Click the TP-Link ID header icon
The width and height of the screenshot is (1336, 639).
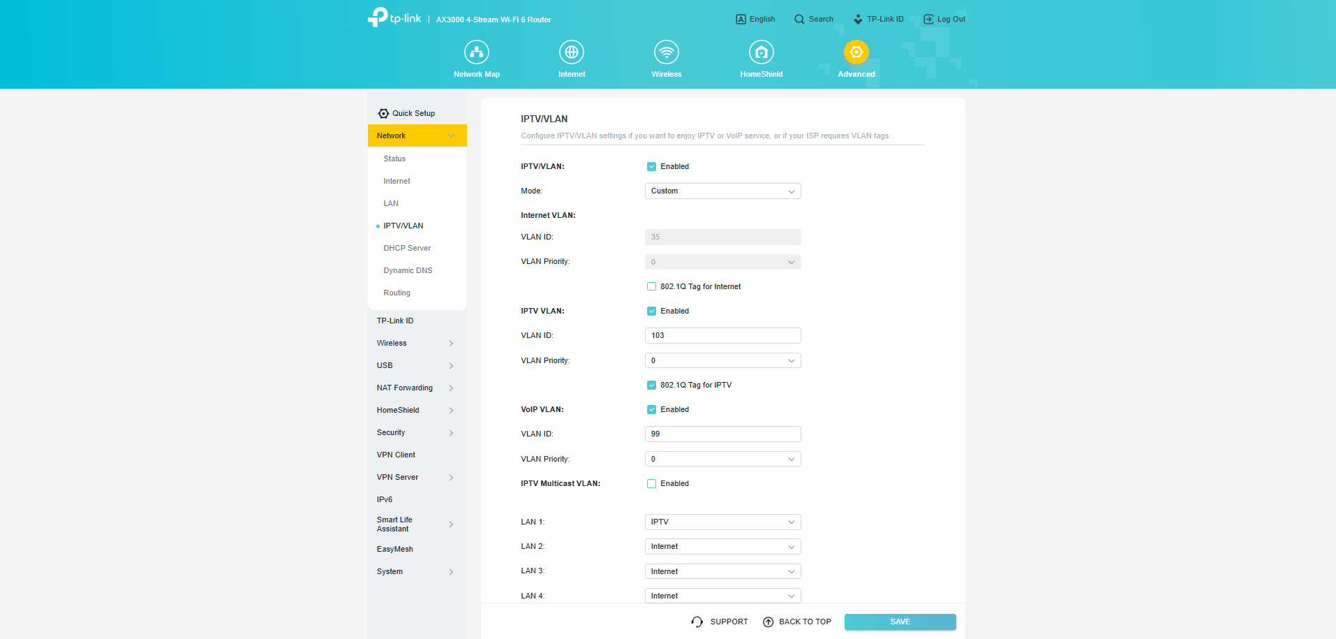point(858,20)
